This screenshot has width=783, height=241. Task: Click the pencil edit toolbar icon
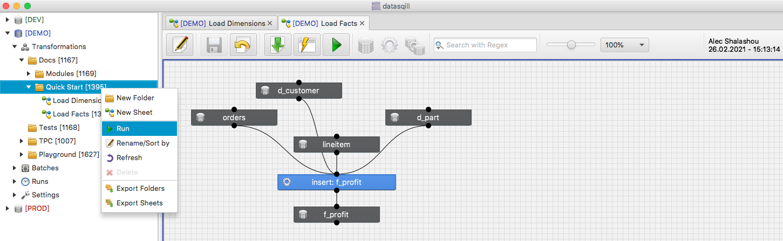180,45
